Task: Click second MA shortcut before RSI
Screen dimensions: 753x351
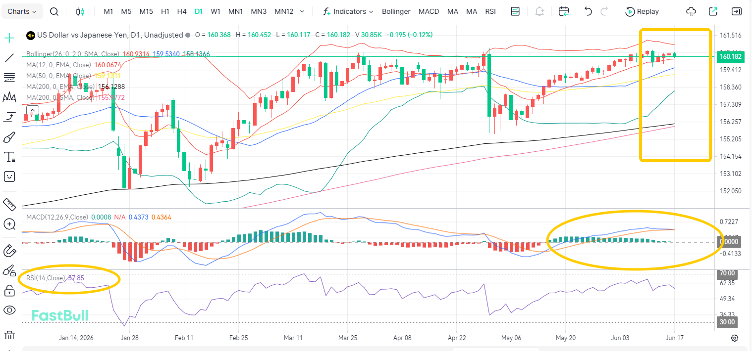Action: click(472, 11)
